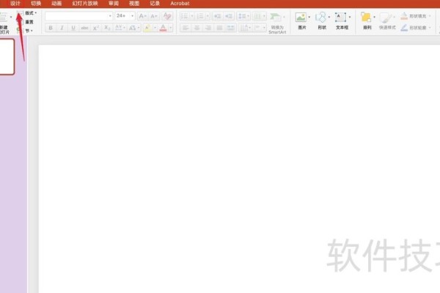
Task: Expand the font name dropdown arrow
Action: click(x=110, y=16)
